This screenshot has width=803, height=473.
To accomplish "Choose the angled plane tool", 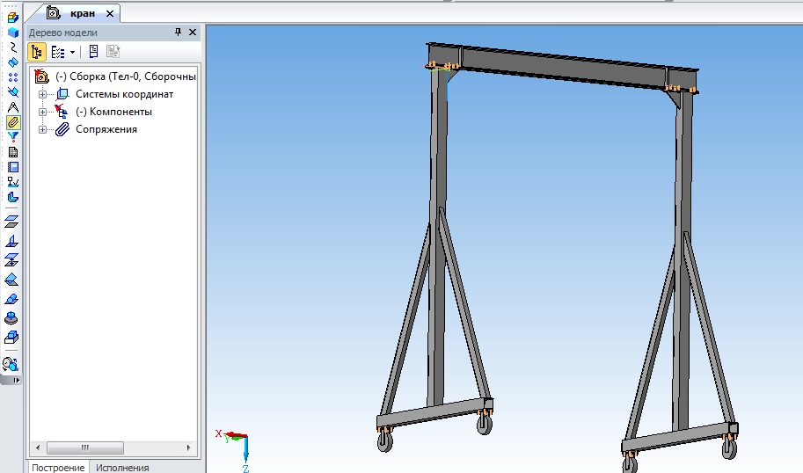I will [11, 280].
